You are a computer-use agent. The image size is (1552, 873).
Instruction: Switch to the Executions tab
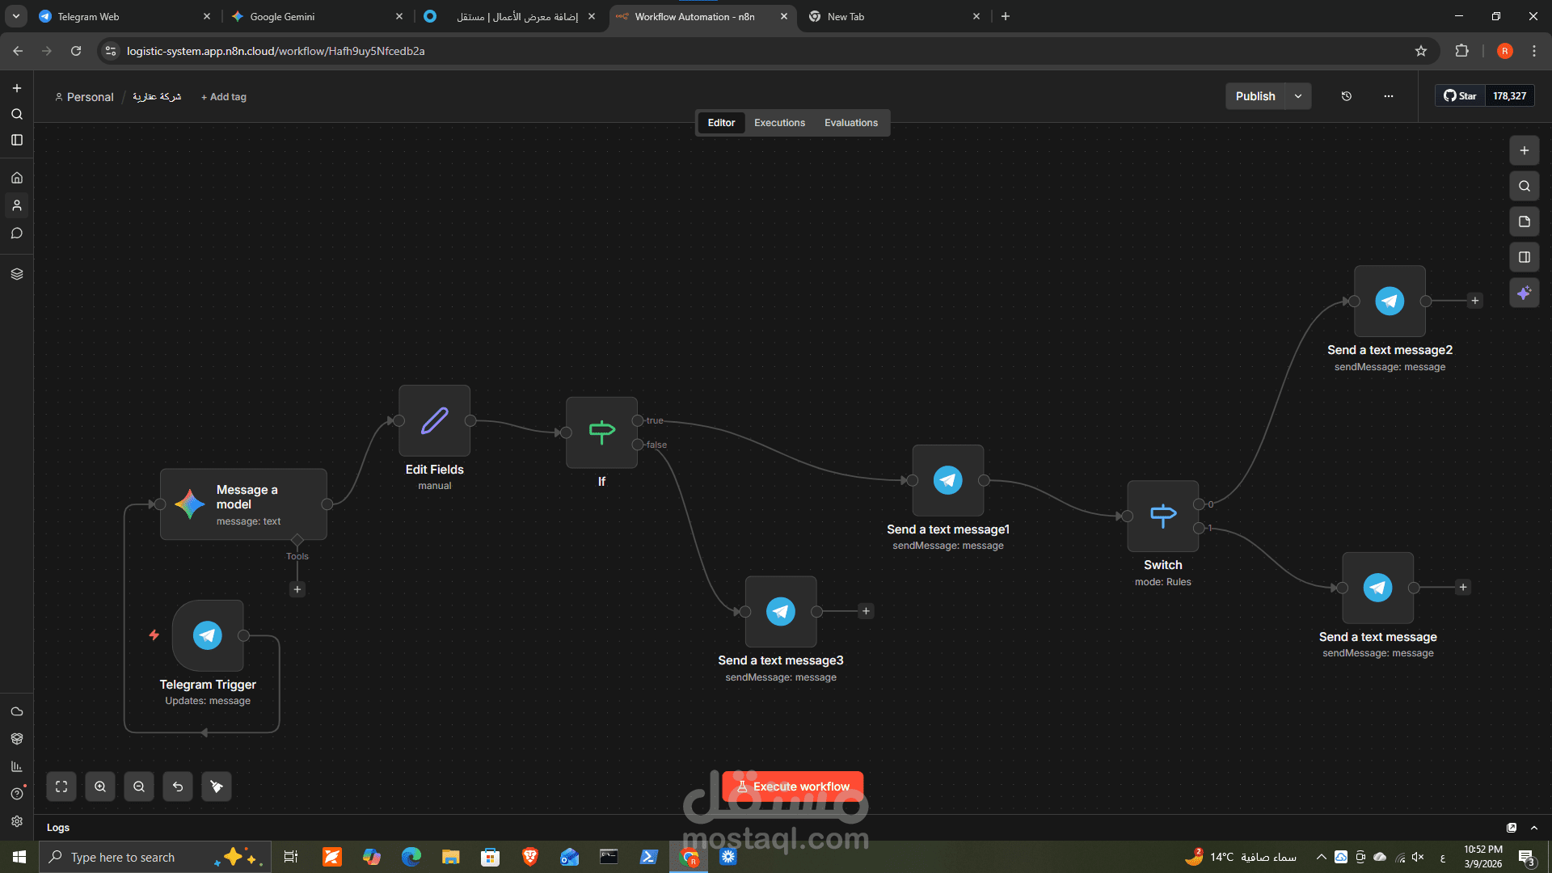pyautogui.click(x=779, y=123)
